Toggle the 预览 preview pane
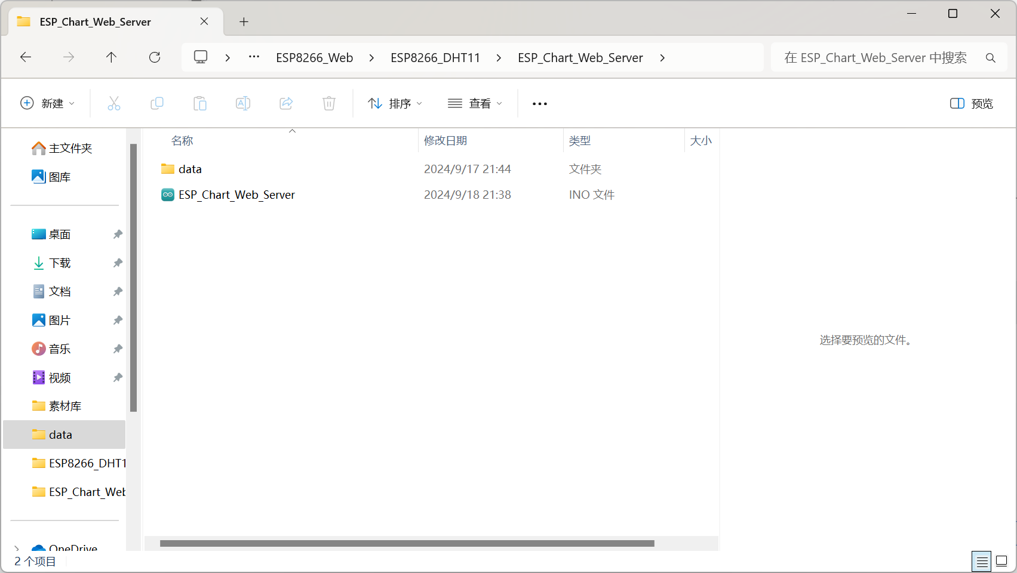 [970, 103]
